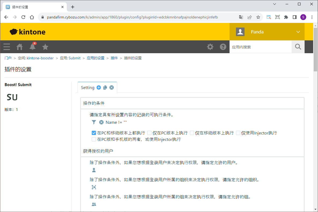Open kintone-booster space breadcrumb link

point(40,58)
